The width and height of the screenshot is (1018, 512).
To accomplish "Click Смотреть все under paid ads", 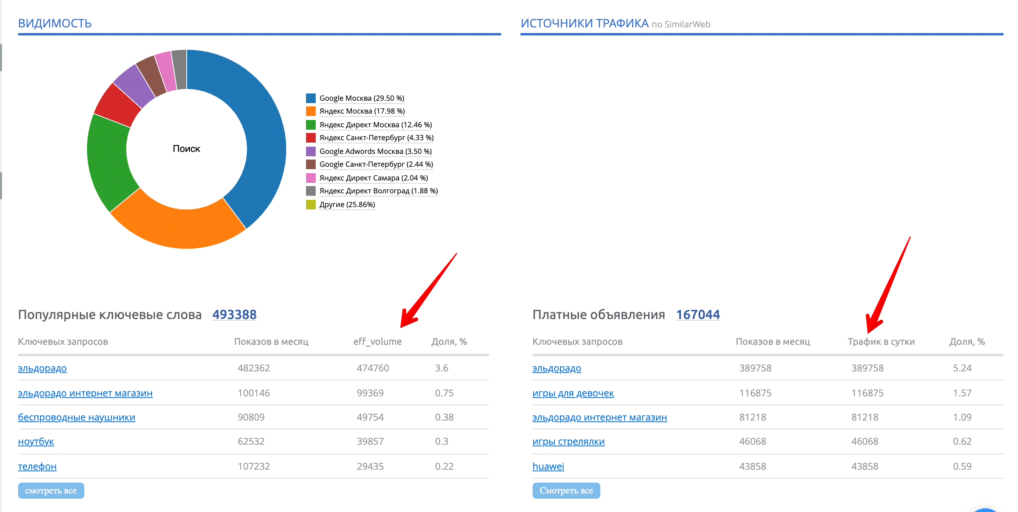I will 566,491.
